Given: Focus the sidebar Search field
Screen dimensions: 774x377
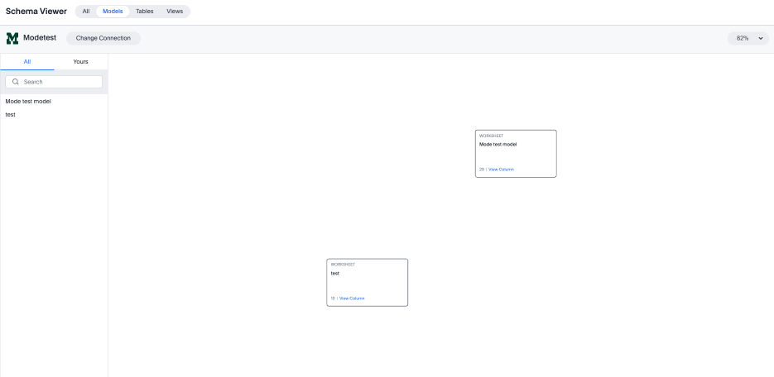Looking at the screenshot, I should tap(58, 82).
